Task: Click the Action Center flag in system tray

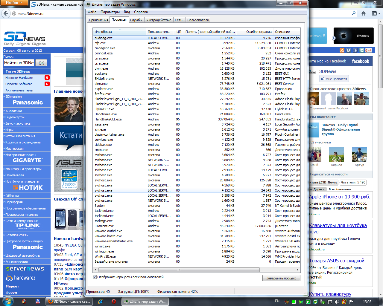Action: (x=351, y=302)
